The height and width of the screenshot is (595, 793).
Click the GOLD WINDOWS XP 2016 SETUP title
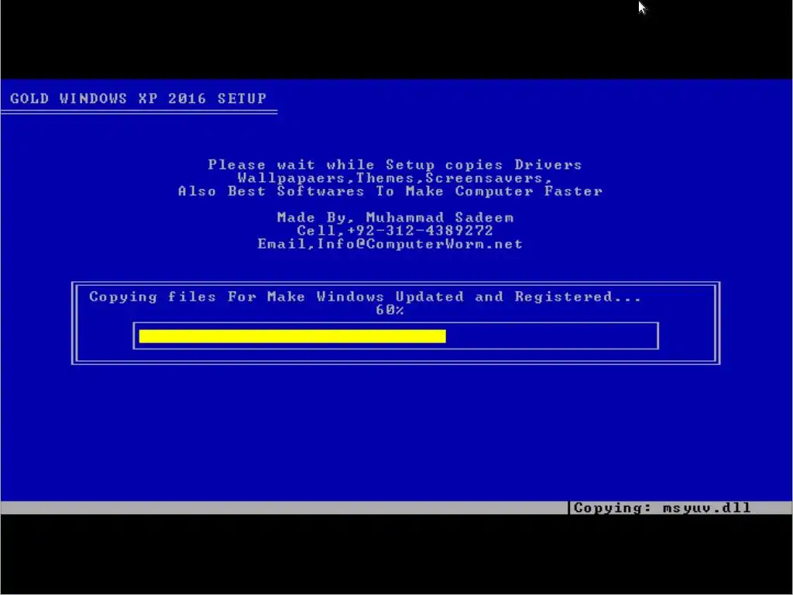tap(138, 98)
